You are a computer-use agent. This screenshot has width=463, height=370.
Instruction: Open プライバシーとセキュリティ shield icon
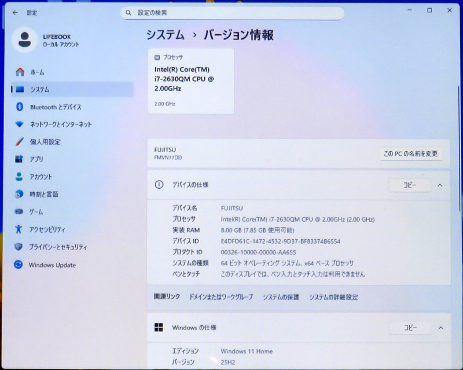pyautogui.click(x=19, y=247)
